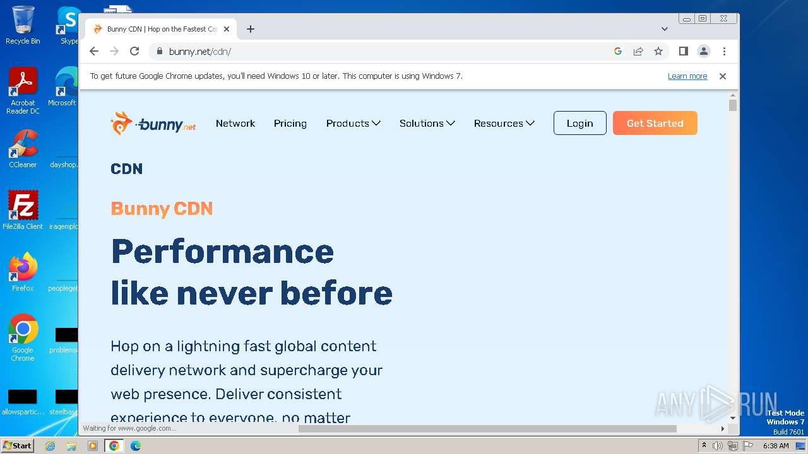Click the address bar URL field
The image size is (808, 454).
[385, 52]
